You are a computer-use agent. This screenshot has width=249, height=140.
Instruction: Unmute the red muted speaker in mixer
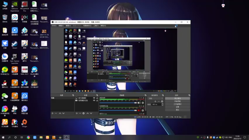(x=139, y=110)
